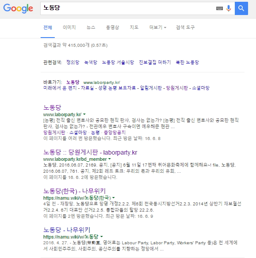Open the 바로가기 노동당 link
The height and width of the screenshot is (258, 256).
(x=73, y=82)
